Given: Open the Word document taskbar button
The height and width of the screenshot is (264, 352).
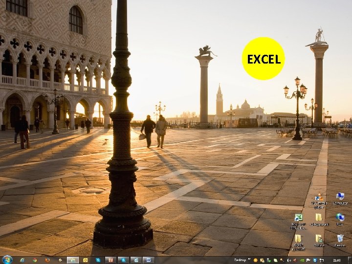Looking at the screenshot, I should (149, 260).
